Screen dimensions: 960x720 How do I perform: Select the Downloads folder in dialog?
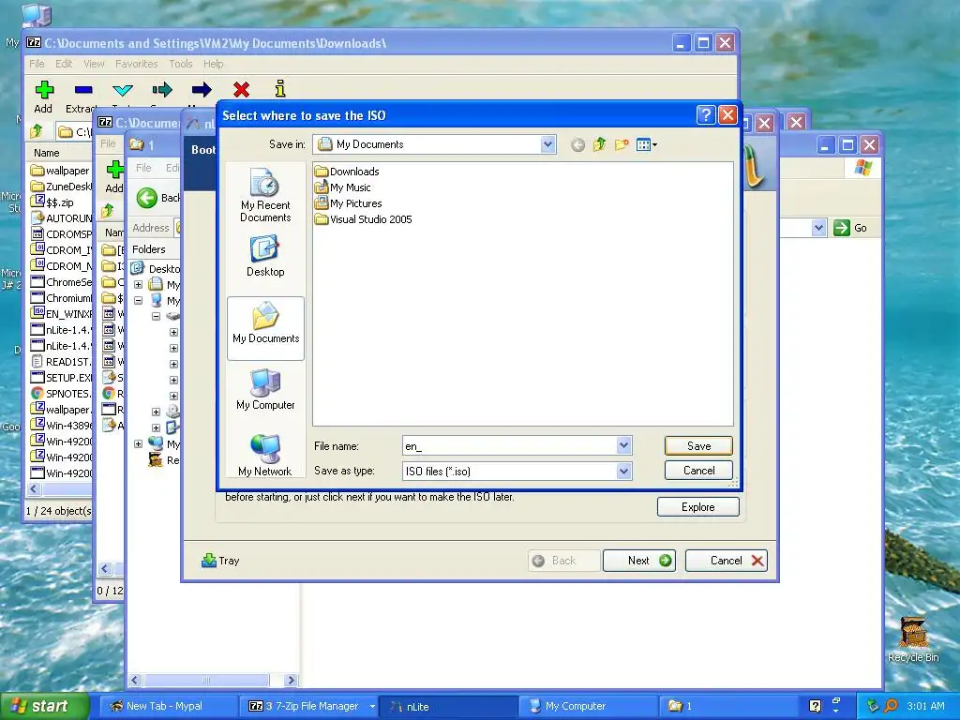coord(347,172)
